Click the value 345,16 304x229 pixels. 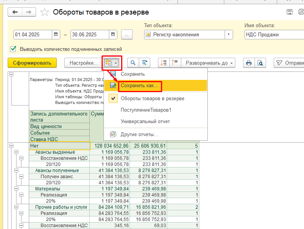pos(122,226)
